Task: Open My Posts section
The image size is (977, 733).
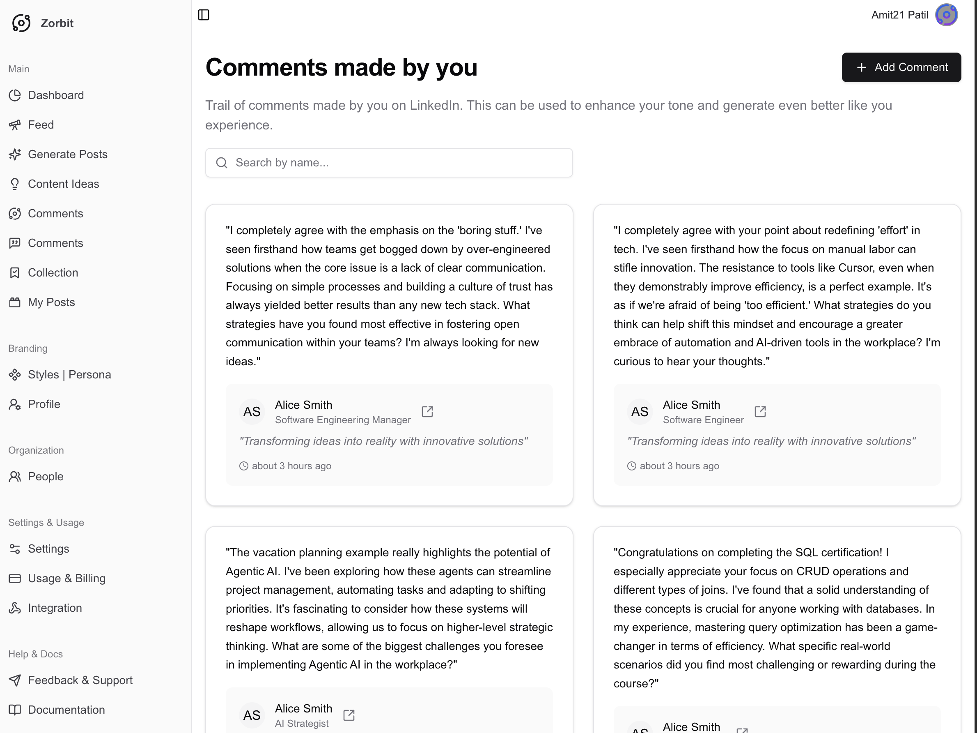Action: click(51, 302)
